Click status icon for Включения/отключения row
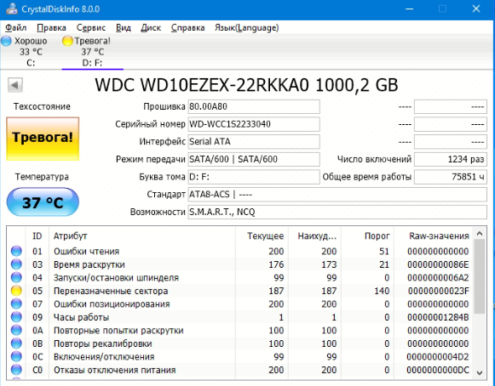Image resolution: width=495 pixels, height=386 pixels. (x=16, y=357)
